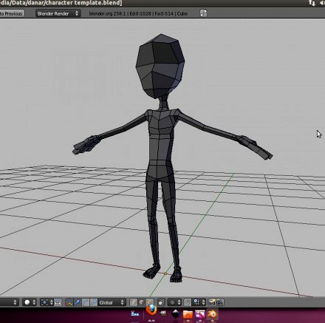The image size is (325, 323).
Task: Enable the rotate manipulator arc icon
Action: coord(86,302)
